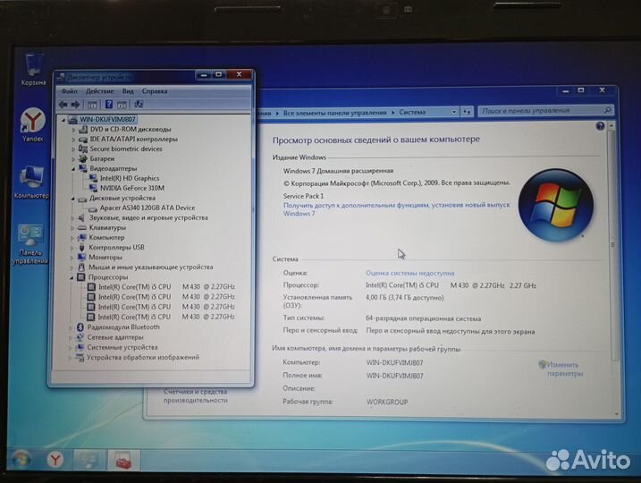This screenshot has height=483, width=641.
Task: Click the Все элементы панели управления breadcrumb
Action: (335, 113)
